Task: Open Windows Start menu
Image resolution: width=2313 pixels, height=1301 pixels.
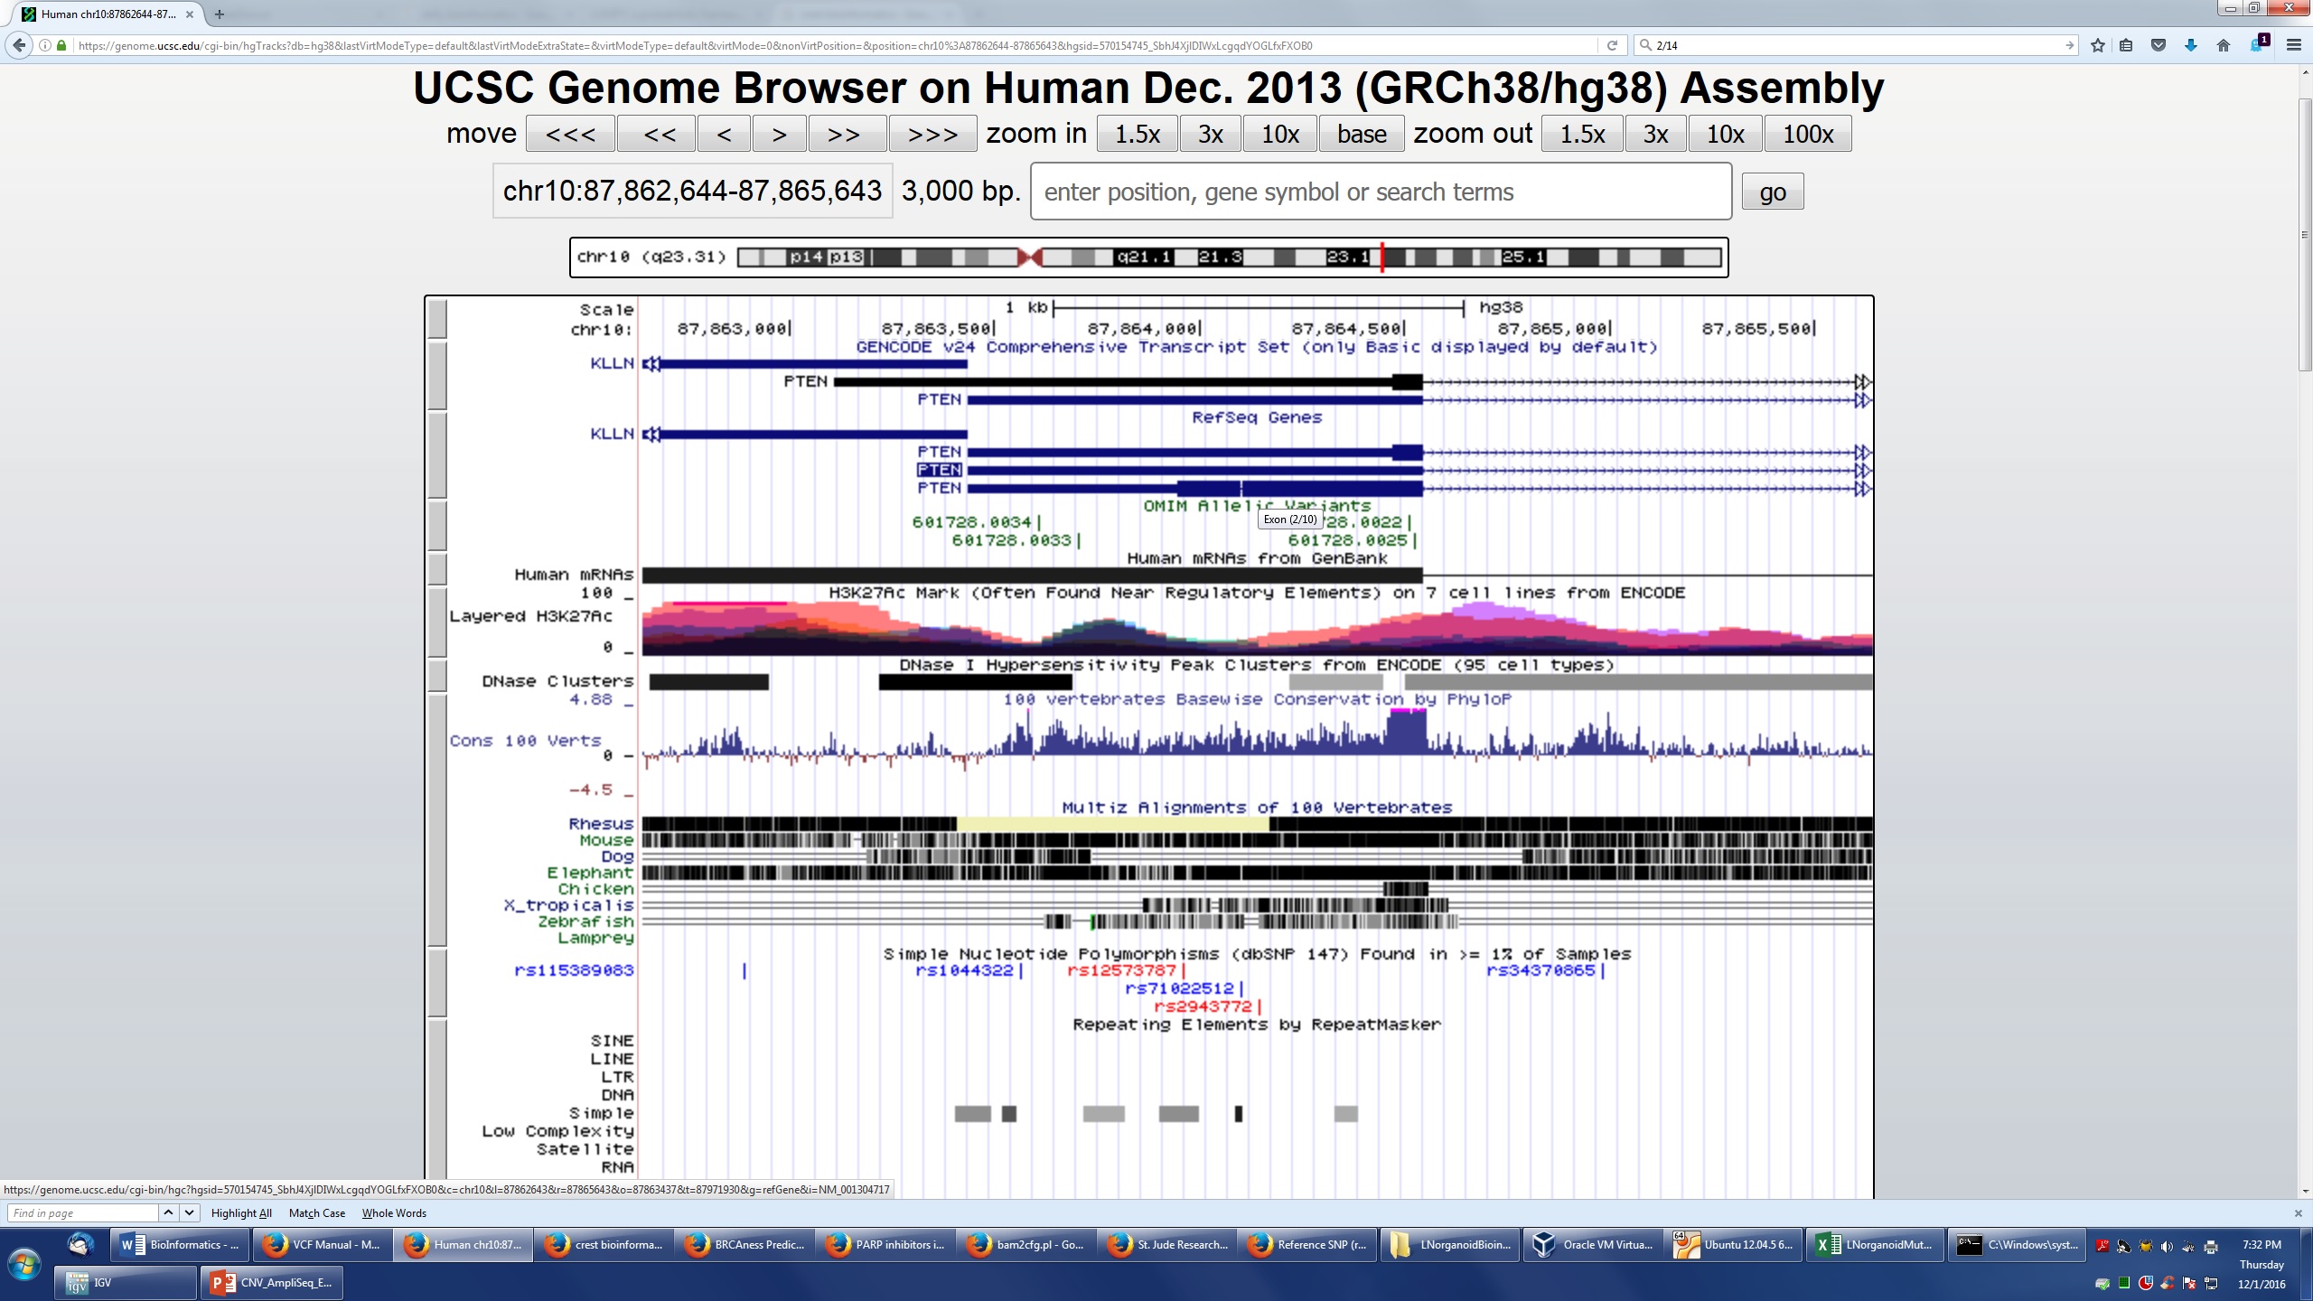Action: (x=24, y=1265)
